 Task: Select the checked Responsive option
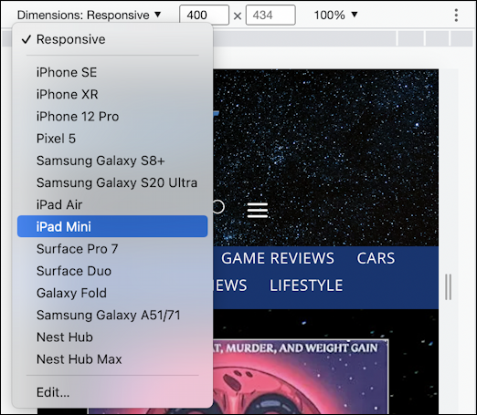pyautogui.click(x=112, y=39)
